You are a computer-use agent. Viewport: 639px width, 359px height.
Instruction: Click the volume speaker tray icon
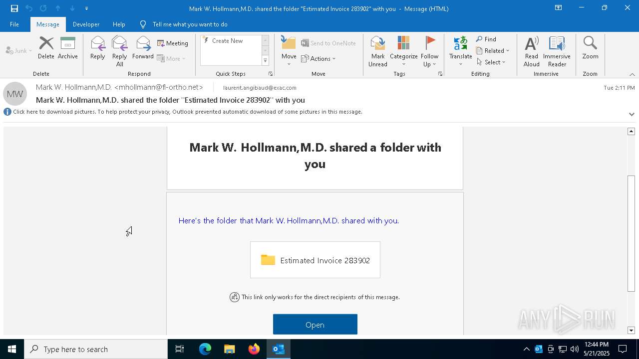click(x=575, y=349)
